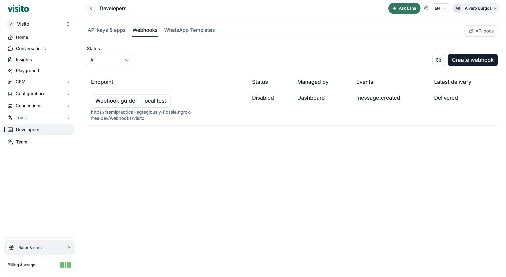The image size is (506, 277).
Task: Open the Alvaro Burgos account menu
Action: point(476,8)
